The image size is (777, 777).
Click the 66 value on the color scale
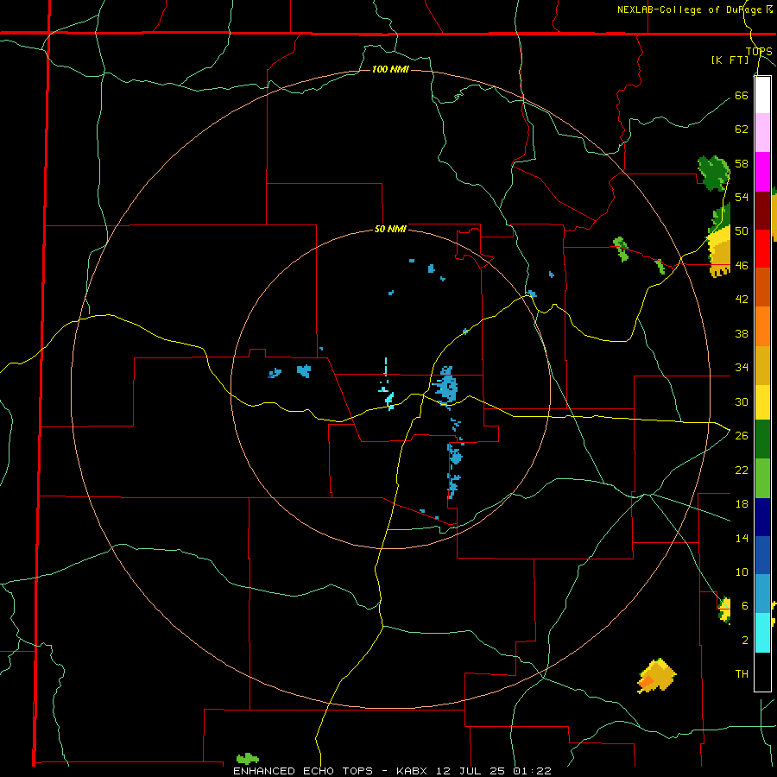[742, 95]
